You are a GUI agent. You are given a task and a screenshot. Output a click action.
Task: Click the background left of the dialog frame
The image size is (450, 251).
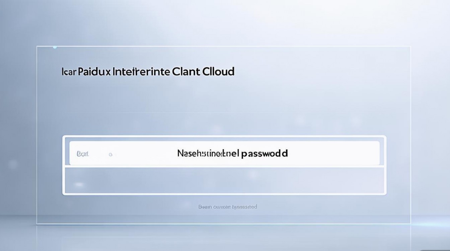[18, 134]
